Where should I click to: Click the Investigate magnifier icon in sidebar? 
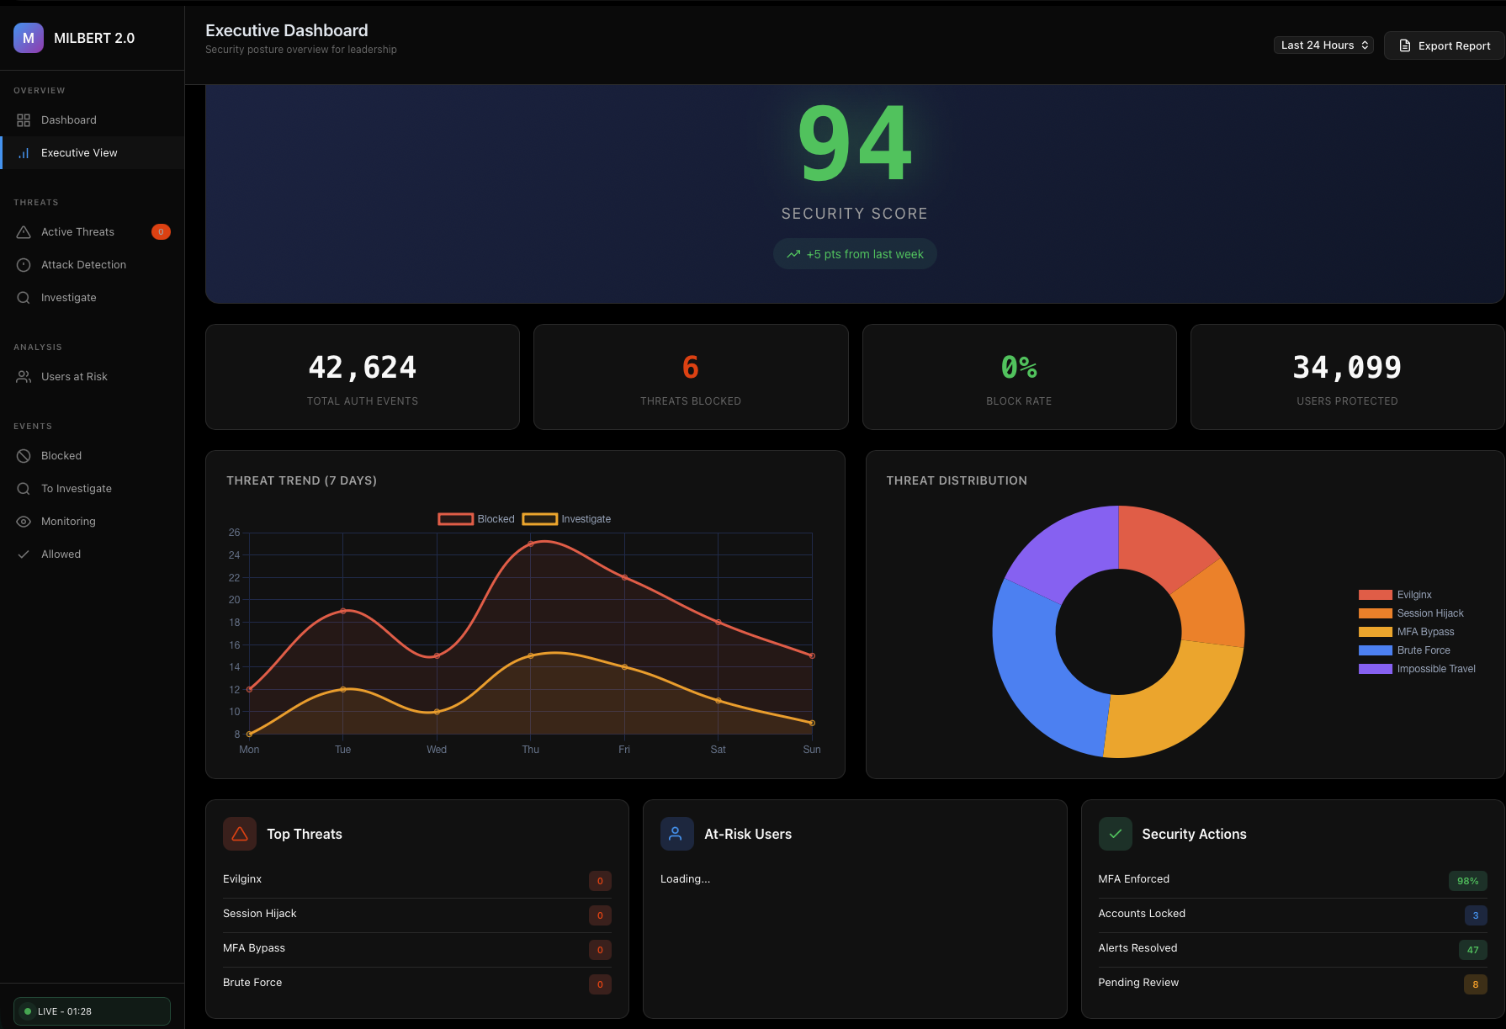pos(23,297)
